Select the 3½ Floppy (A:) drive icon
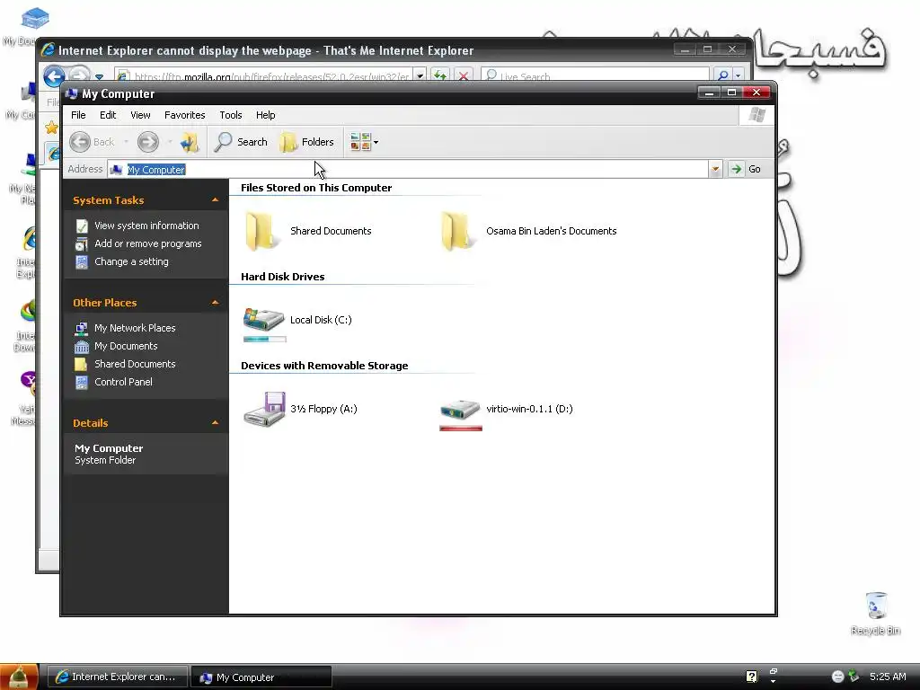 265,409
